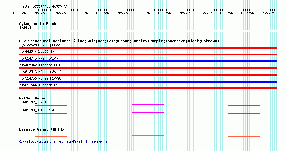Viewport: 286px width, 151px height.
Task: Open the dgv12360n54 (Cooper2011) variant label
Action: 42,45
